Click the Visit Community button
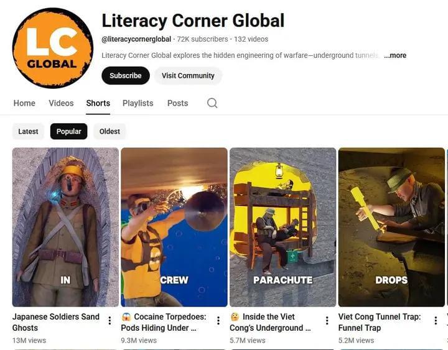The height and width of the screenshot is (350, 448). coord(188,76)
